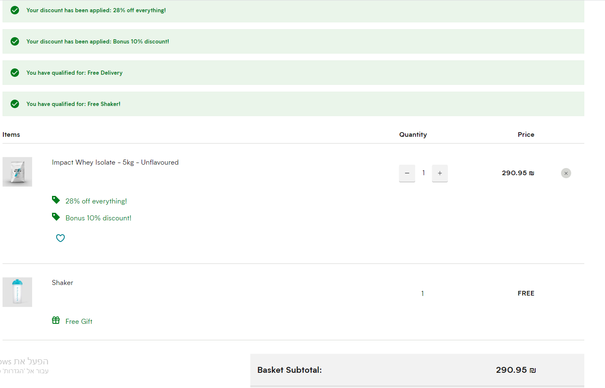605x388 pixels.
Task: Click the quantity value between minus and plus
Action: point(423,173)
